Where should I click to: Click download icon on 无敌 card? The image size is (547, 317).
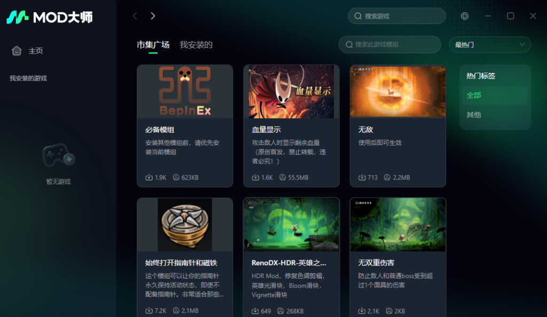pyautogui.click(x=362, y=177)
